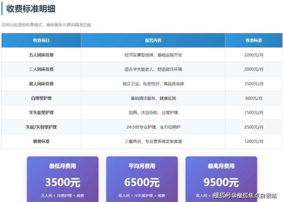Click the 餐费标准 row label
The height and width of the screenshot is (202, 283).
(x=41, y=141)
